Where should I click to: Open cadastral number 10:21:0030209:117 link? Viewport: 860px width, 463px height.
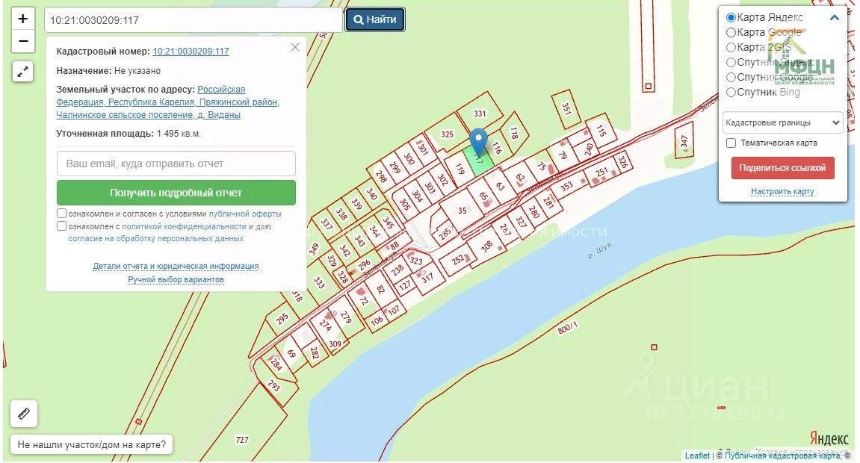(191, 52)
